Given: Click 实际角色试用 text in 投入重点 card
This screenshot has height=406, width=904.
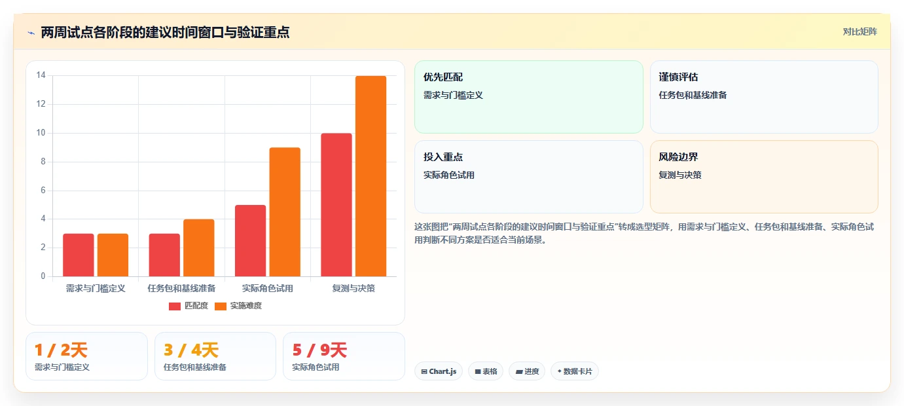Looking at the screenshot, I should point(449,175).
